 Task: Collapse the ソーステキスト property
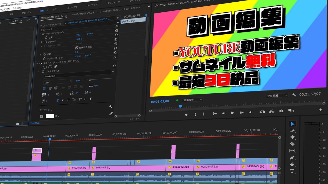[x=40, y=72]
